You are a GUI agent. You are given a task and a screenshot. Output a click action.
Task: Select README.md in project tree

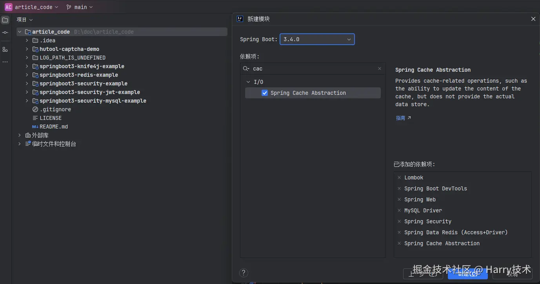[x=54, y=127]
